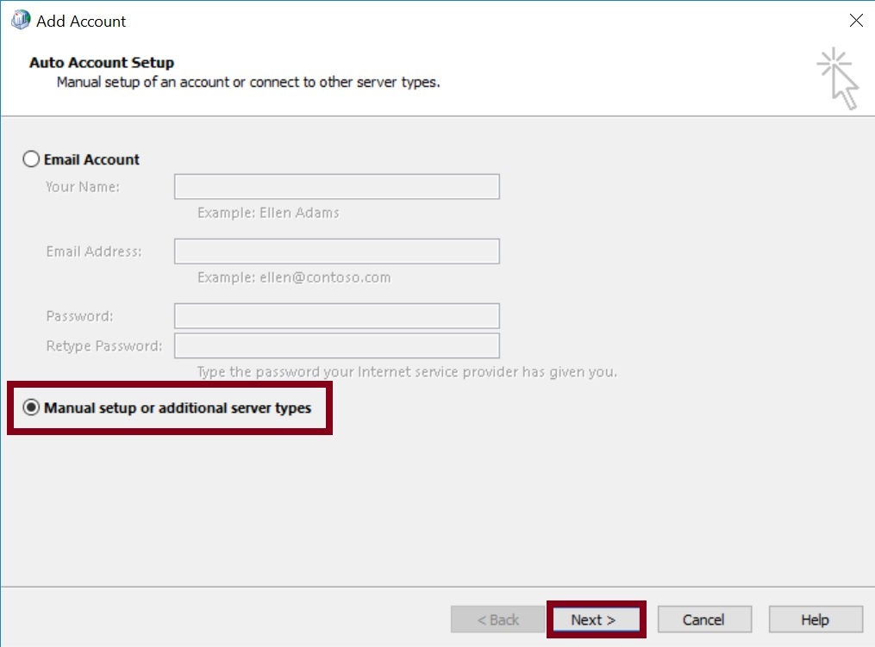Click the Cancel button
The width and height of the screenshot is (875, 647).
[x=703, y=619]
